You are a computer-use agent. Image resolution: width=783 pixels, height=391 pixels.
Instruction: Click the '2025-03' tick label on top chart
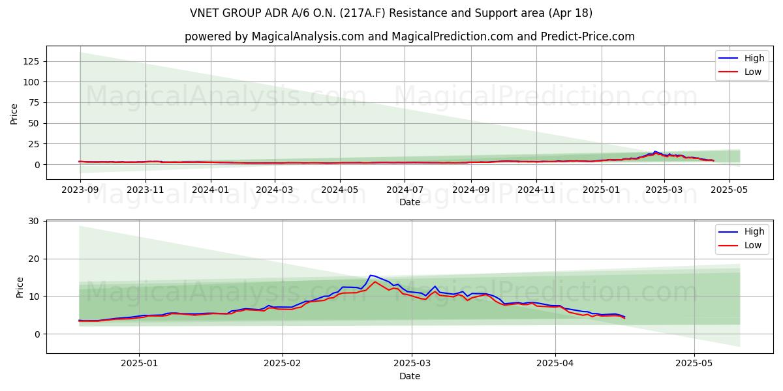(664, 190)
